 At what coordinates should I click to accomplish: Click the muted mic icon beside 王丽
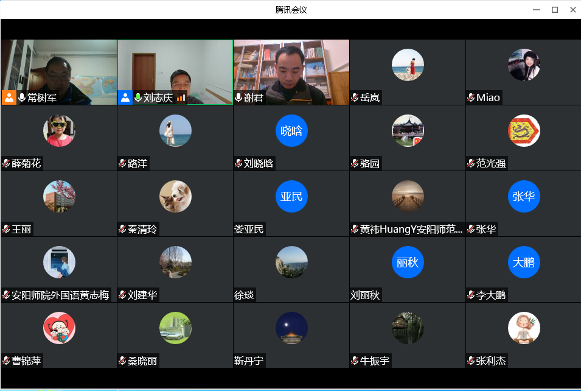6,229
